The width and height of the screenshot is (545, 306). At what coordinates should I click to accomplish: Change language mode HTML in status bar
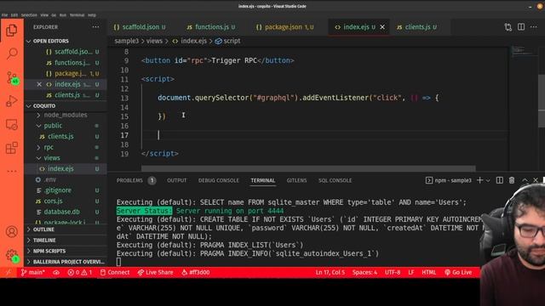(428, 272)
